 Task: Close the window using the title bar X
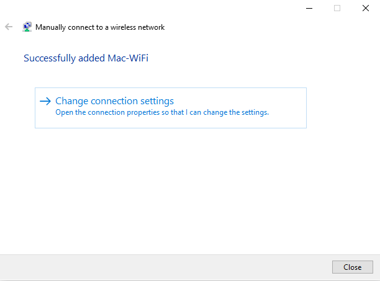point(365,8)
